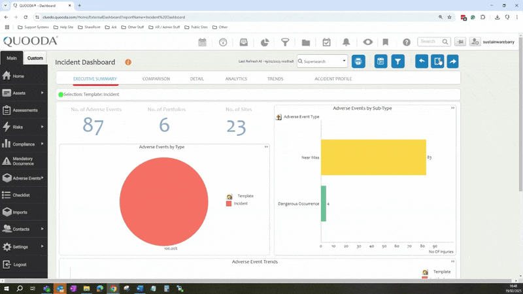Click the clock/info circle icon in header

coord(223,42)
